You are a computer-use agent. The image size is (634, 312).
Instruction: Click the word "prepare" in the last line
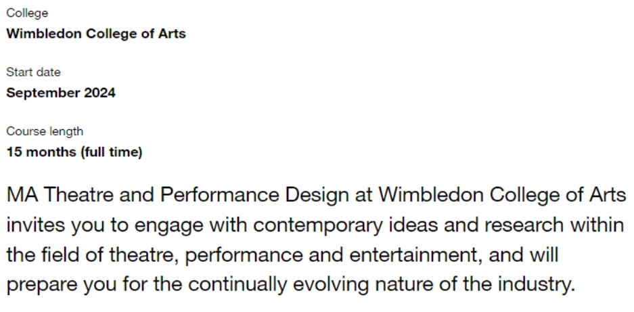tap(42, 286)
